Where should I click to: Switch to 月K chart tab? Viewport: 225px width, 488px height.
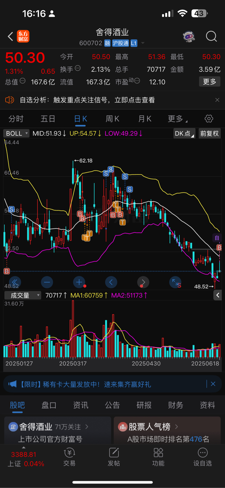tap(145, 119)
